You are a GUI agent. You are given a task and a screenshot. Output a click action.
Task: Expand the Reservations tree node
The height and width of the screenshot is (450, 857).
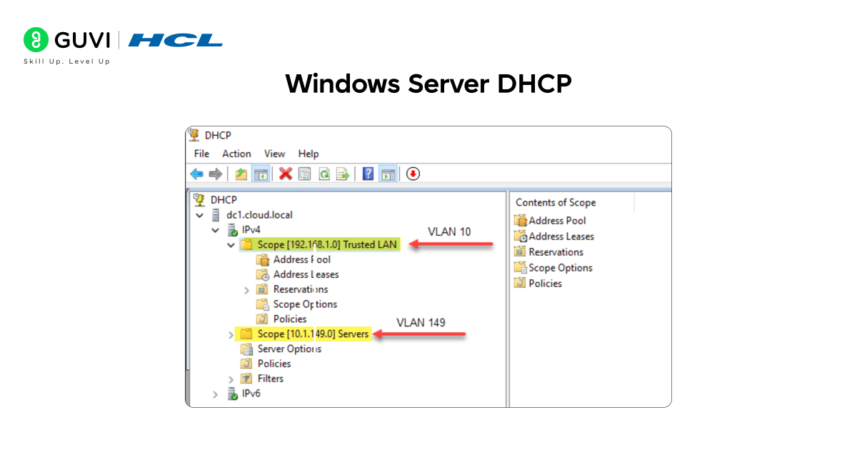tap(246, 289)
